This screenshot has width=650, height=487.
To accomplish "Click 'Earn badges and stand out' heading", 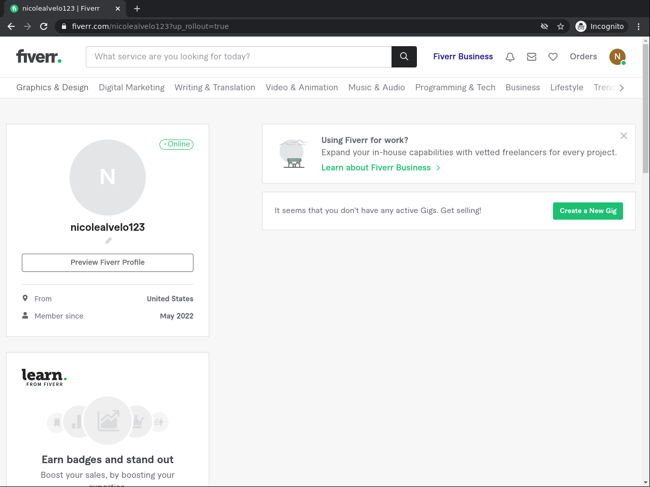I will pos(108,460).
